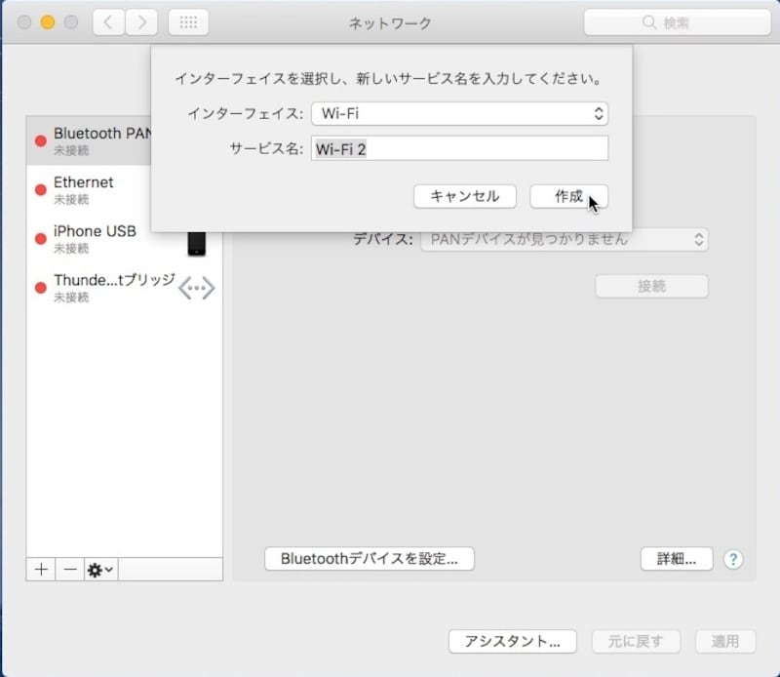Open the show-all preferences grid
780x677 pixels.
pyautogui.click(x=188, y=22)
